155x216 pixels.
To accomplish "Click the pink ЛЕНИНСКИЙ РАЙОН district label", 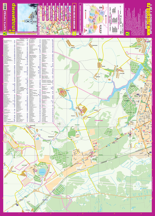I will 99,120.
